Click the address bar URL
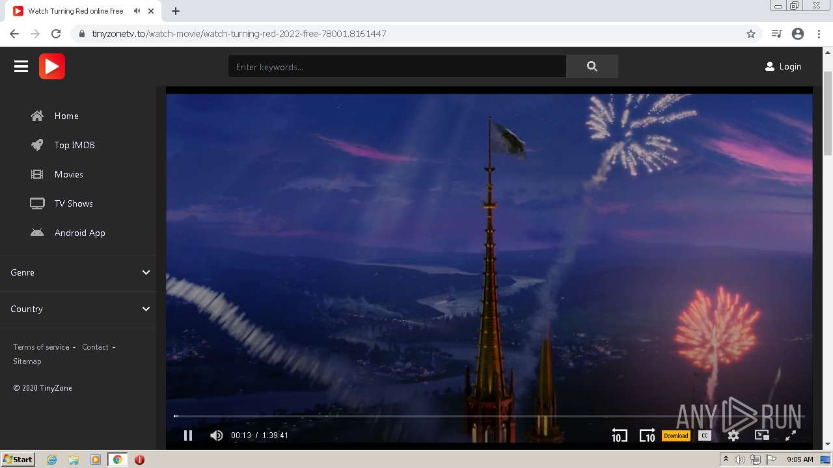The width and height of the screenshot is (833, 468). coord(239,34)
